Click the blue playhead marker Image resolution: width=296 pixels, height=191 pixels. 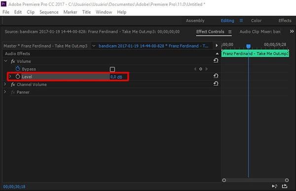pyautogui.click(x=249, y=46)
